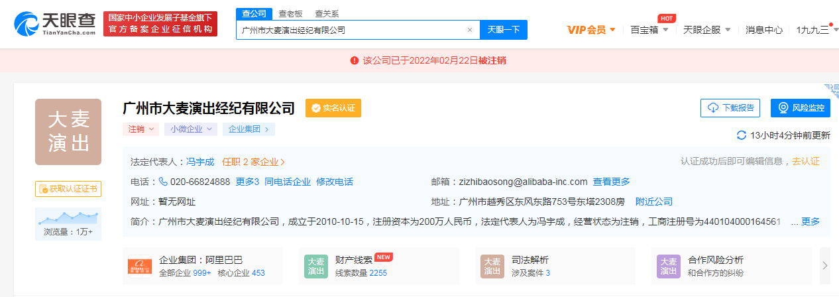
Task: Click the 去认证 link
Action: click(806, 162)
